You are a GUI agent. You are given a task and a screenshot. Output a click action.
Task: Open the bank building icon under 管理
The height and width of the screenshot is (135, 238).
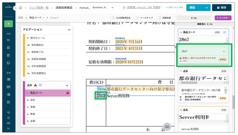9,79
